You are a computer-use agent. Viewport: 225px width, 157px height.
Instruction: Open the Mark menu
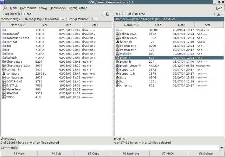coord(13,8)
